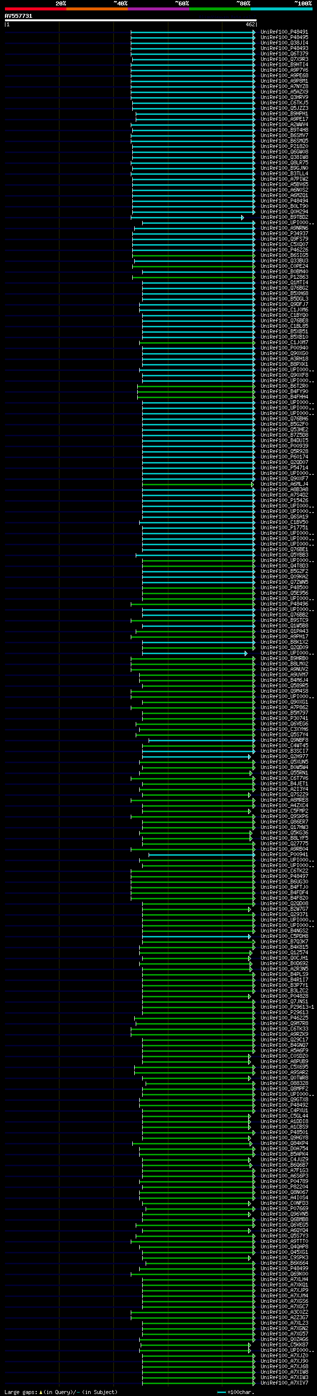
Task: Click the green alignment bar for UniRef100_P12863
Action: click(x=194, y=277)
